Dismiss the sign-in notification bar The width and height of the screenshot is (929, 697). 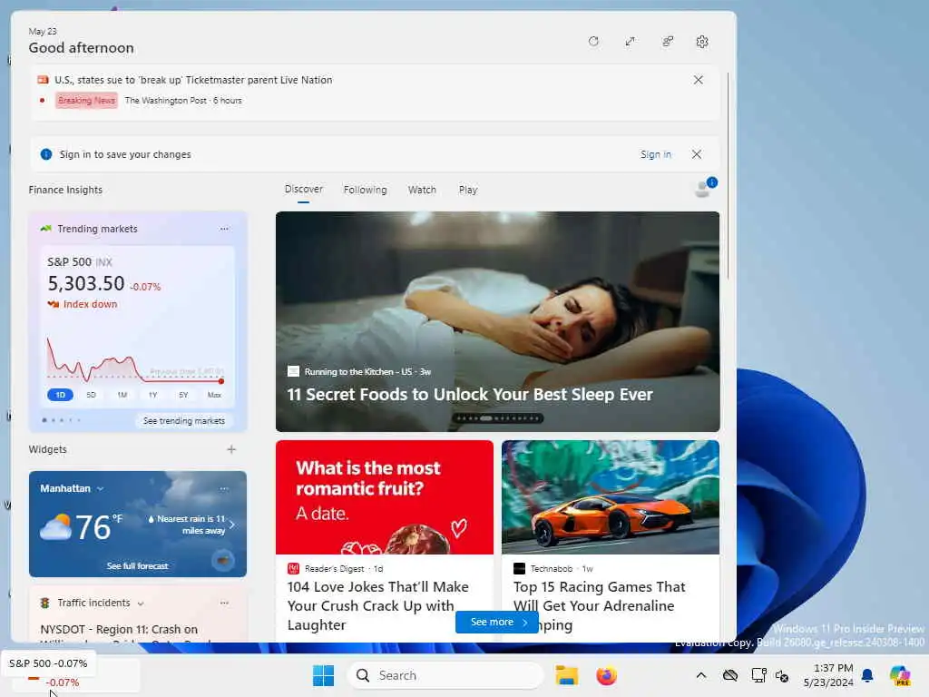[x=696, y=154]
